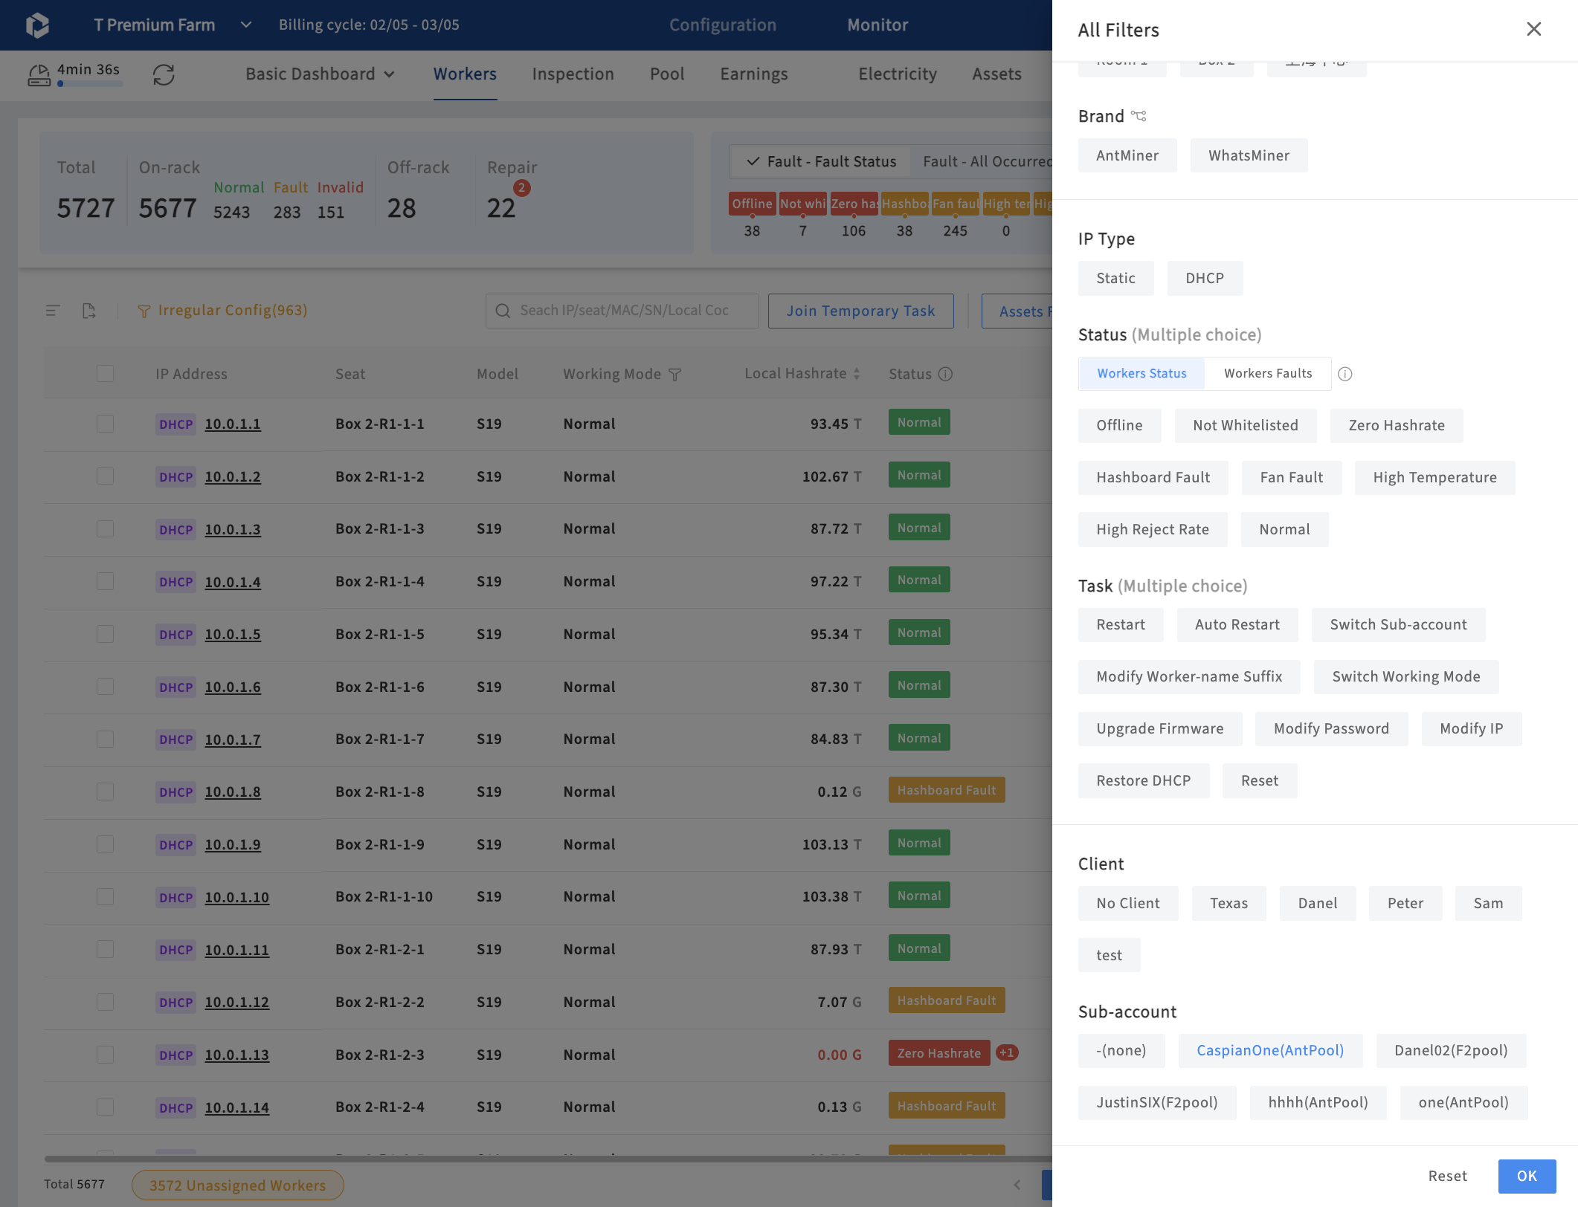Click the list layout icon above table
Screen dimensions: 1578x1207
(x=52, y=311)
